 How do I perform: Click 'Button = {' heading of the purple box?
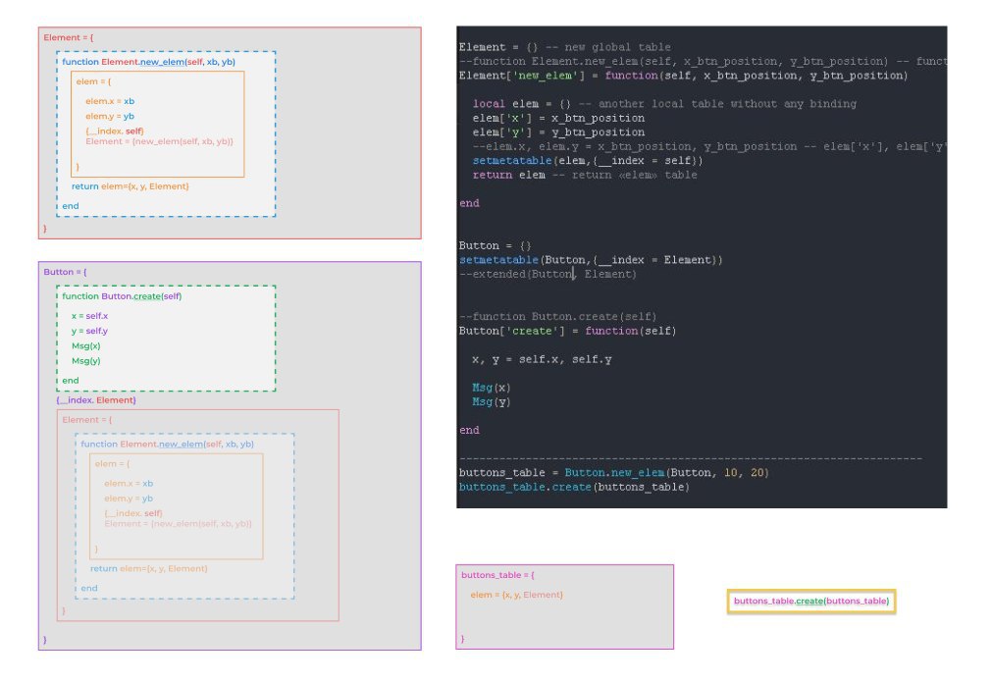coord(65,272)
